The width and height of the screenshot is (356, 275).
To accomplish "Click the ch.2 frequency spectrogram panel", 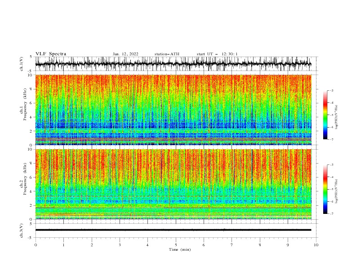I will pos(173,184).
